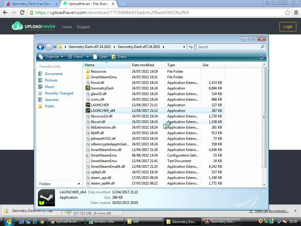Click Chrome back arrow
The height and width of the screenshot is (226, 301).
(5, 12)
